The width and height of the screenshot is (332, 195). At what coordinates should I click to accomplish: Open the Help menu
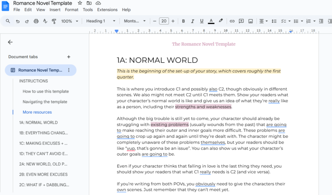click(x=126, y=10)
